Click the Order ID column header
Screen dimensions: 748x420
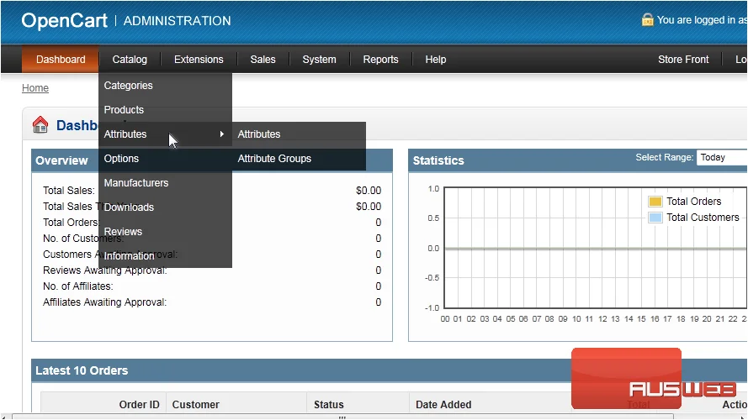140,405
